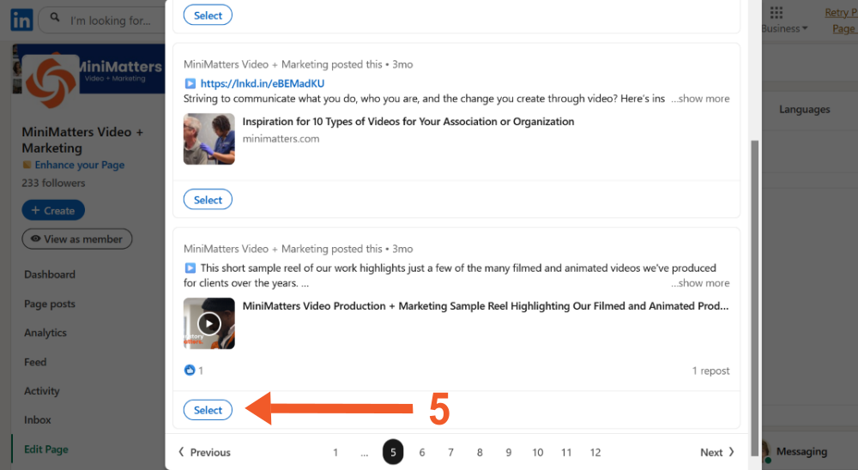The image size is (858, 470).
Task: Open the MiniMatters Sample Reel video title
Action: tap(486, 306)
